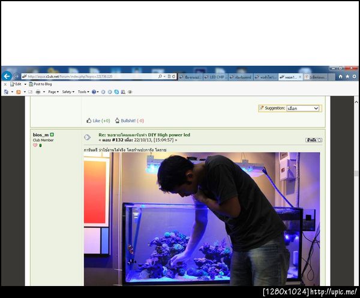Click the Bullshit icon
The image size is (360, 298).
point(117,120)
